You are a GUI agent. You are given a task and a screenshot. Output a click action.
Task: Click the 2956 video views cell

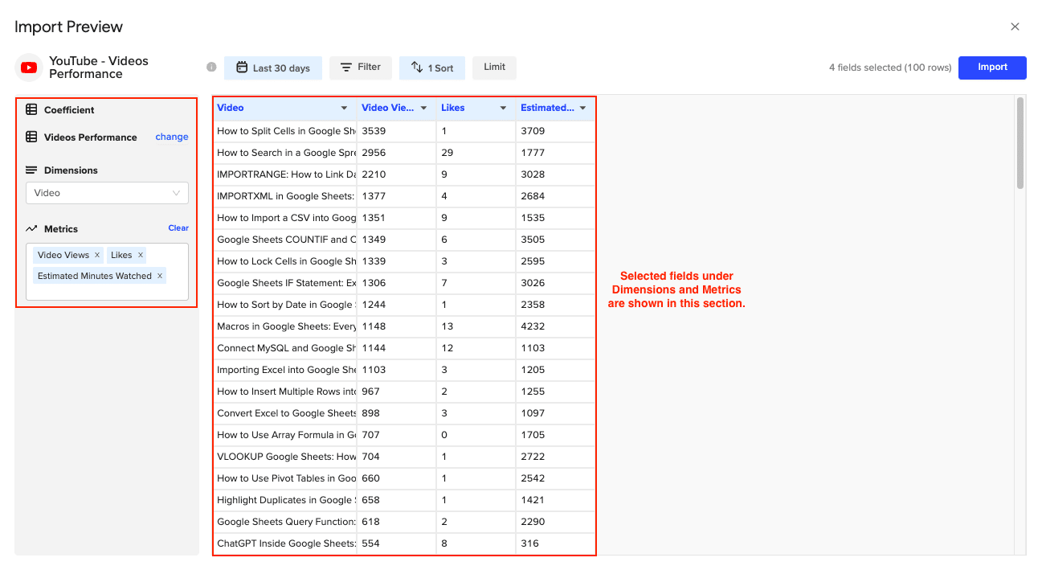(397, 153)
